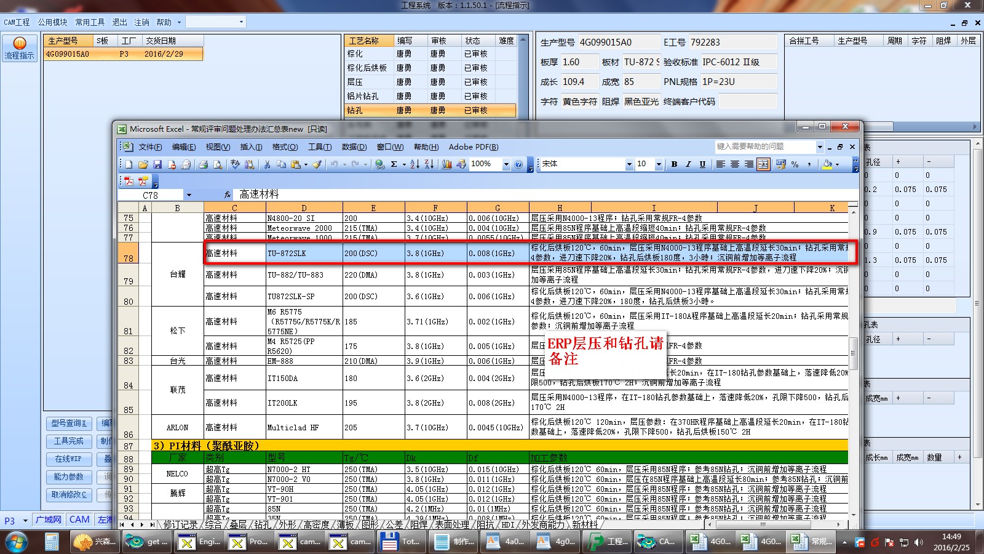Screen dimensions: 984x554
Task: Click the 流程指示 icon button in the CAM sidebar
Action: (20, 47)
